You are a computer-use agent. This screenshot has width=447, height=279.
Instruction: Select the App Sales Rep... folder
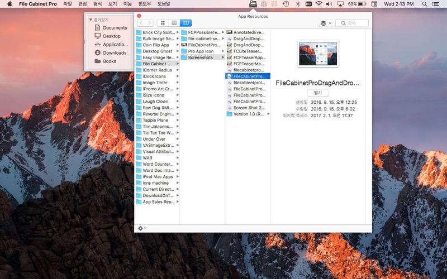click(157, 201)
